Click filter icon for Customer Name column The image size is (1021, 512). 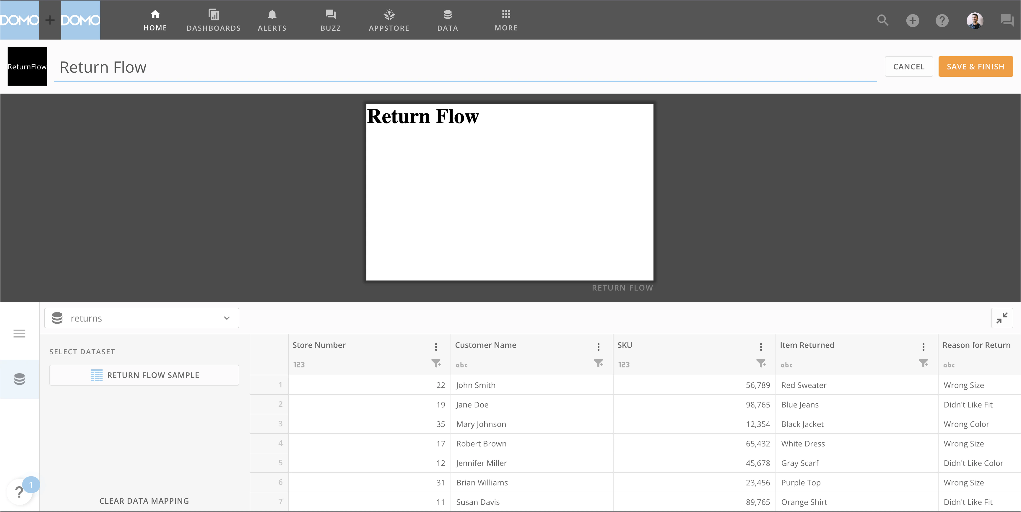click(599, 363)
